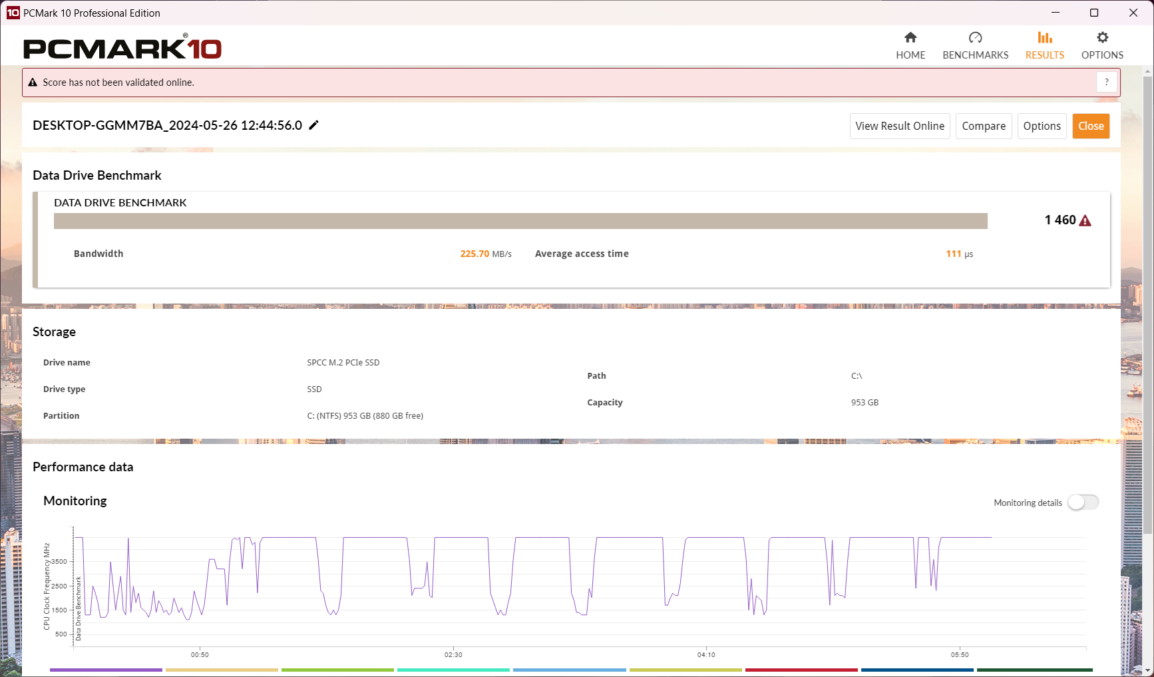This screenshot has width=1154, height=677.
Task: Toggle the Monitoring details switch
Action: point(1083,503)
